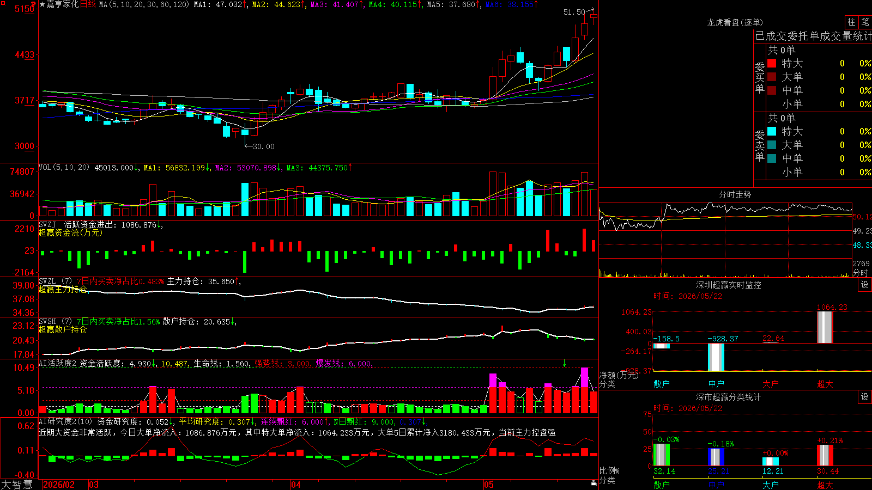Click the lock icon at the chart's bottom edge
872x490 pixels.
pyautogui.click(x=594, y=483)
